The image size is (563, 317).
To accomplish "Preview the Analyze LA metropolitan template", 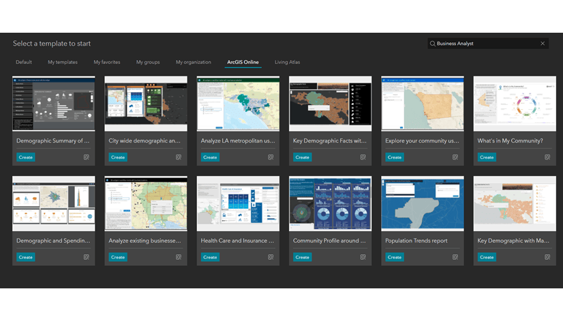I will [x=271, y=157].
